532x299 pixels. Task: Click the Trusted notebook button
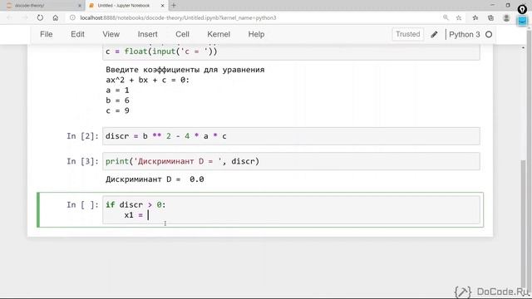point(408,34)
